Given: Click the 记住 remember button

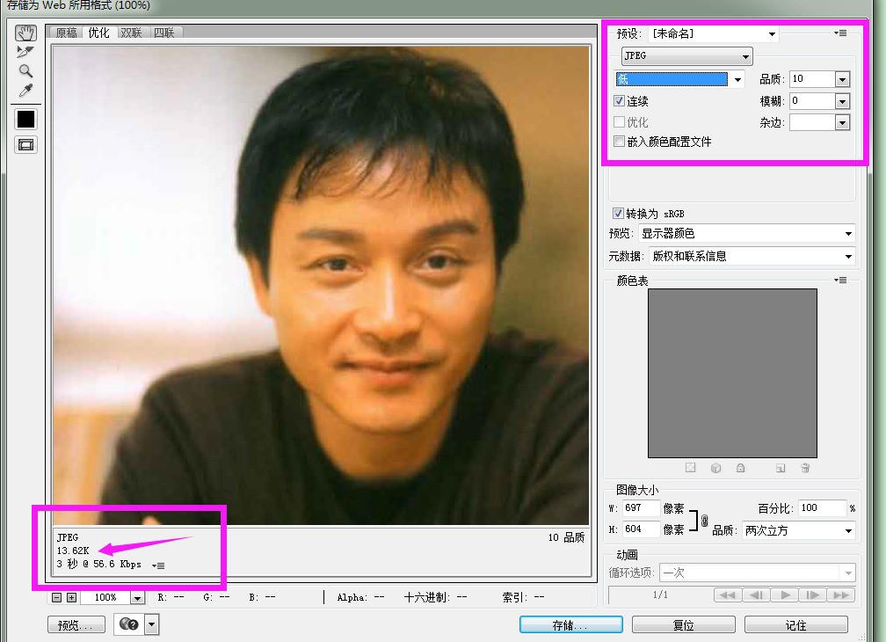Looking at the screenshot, I should pos(796,625).
